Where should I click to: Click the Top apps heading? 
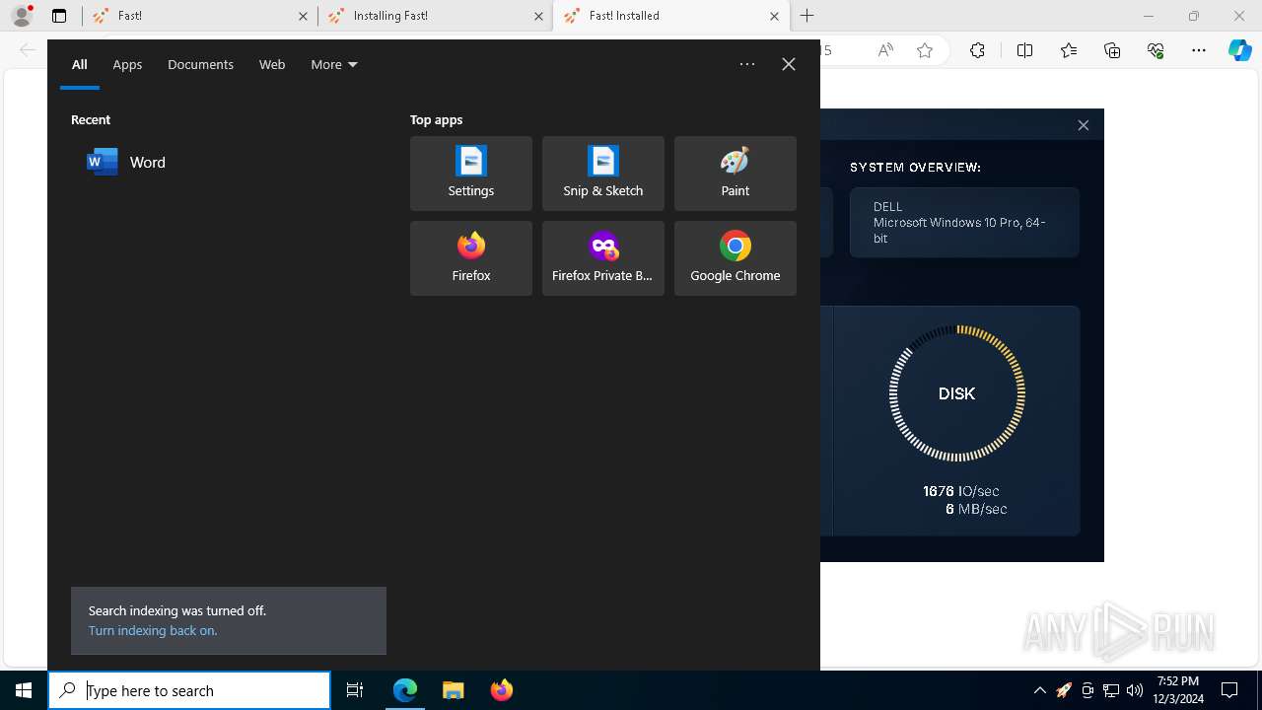436,119
